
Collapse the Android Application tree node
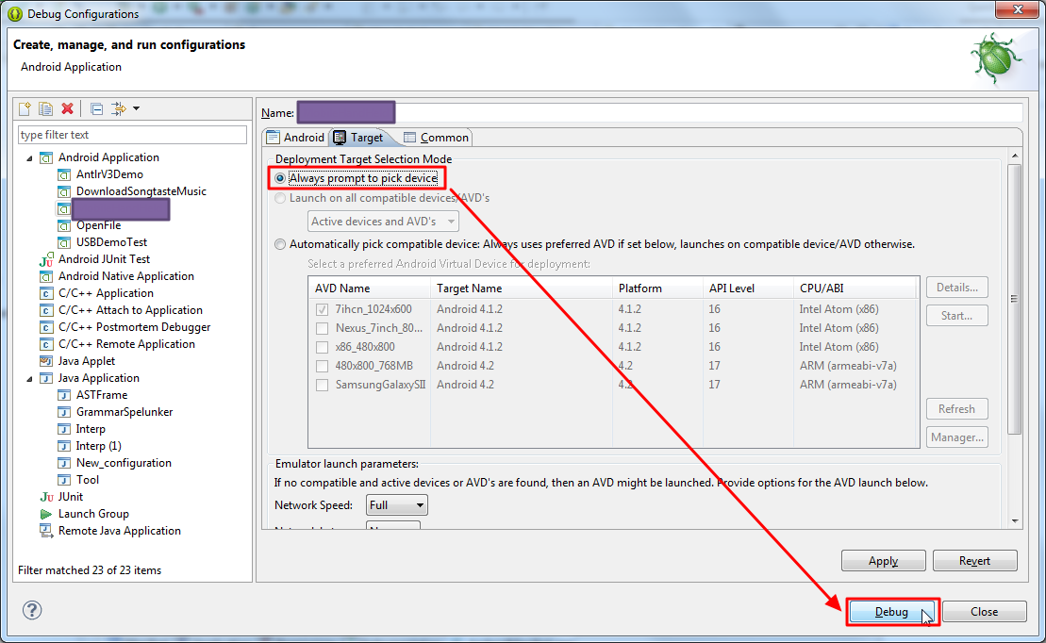[29, 158]
